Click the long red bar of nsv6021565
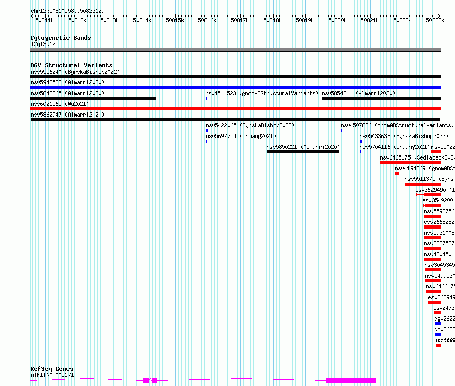 pos(235,109)
